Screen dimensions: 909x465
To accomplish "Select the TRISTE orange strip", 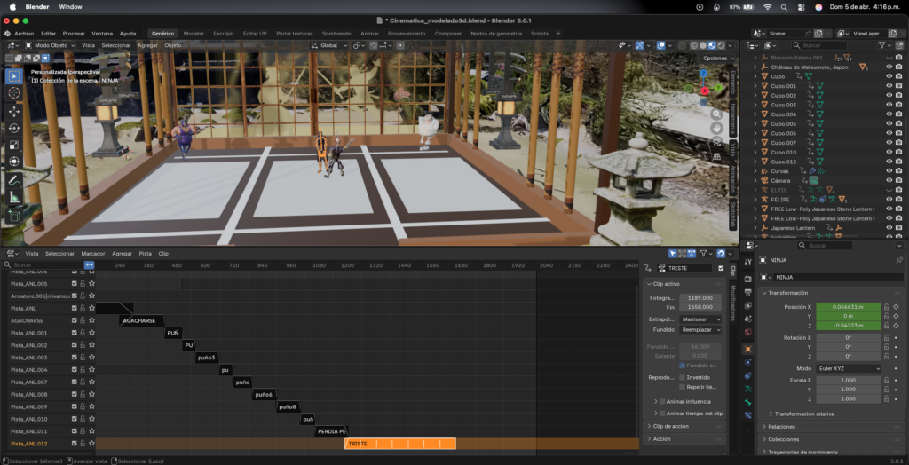I will (399, 443).
